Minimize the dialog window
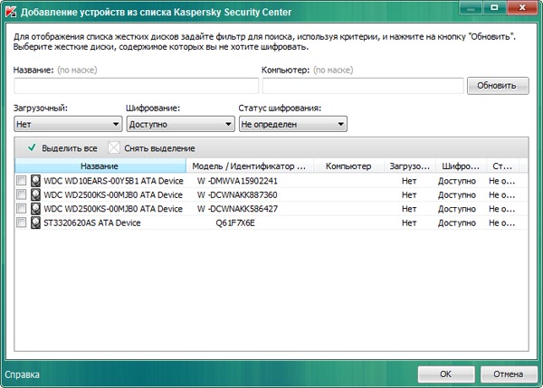 (471, 7)
